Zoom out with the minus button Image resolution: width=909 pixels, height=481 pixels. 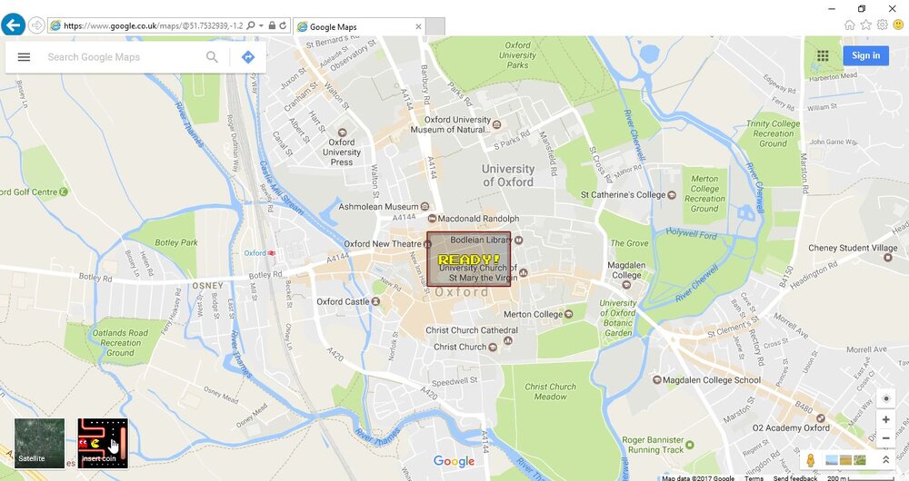885,438
